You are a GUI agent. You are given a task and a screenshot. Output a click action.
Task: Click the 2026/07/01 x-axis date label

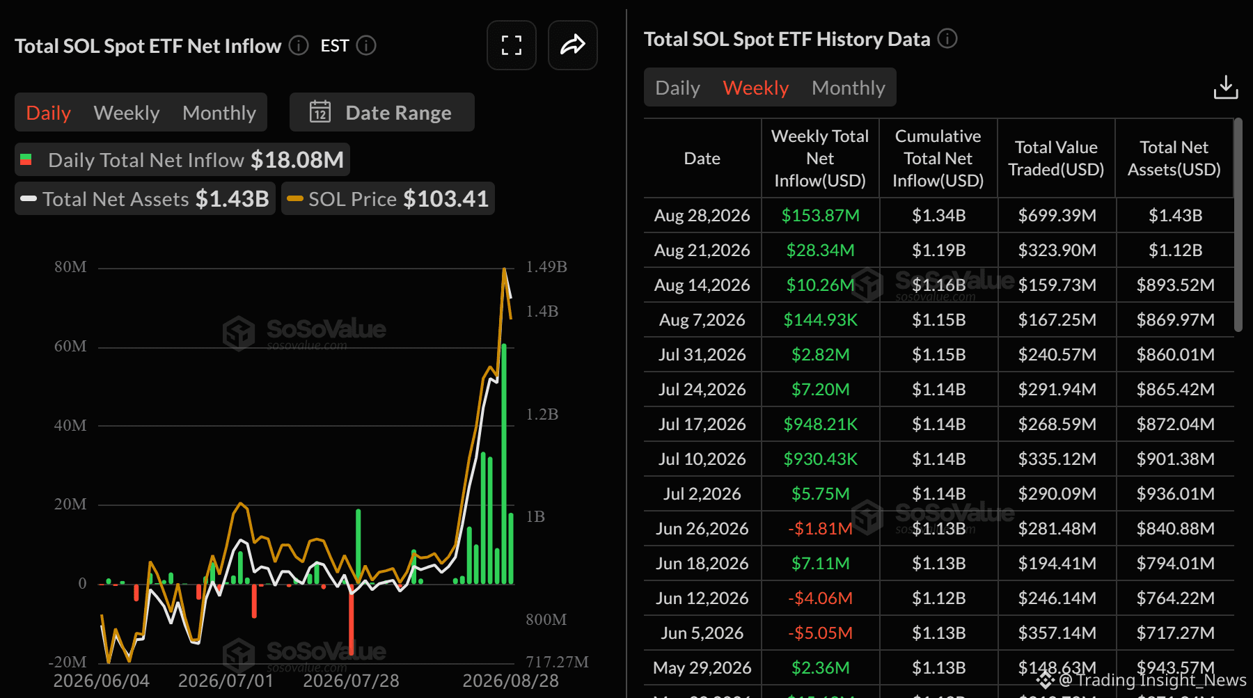[x=226, y=681]
